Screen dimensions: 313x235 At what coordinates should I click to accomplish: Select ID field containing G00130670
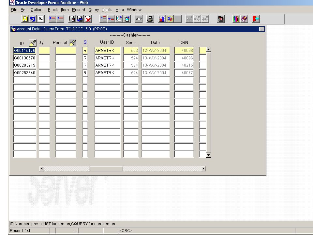tap(24, 58)
